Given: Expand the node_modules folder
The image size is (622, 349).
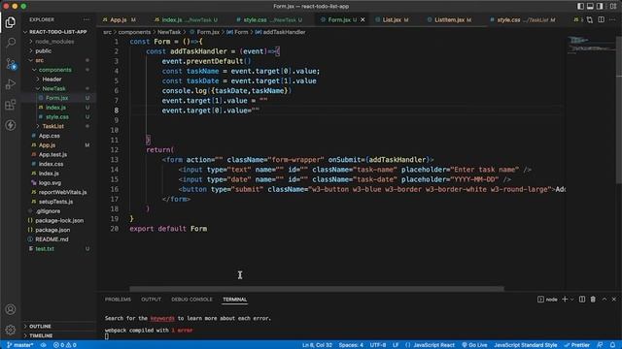Looking at the screenshot, I should tap(54, 42).
